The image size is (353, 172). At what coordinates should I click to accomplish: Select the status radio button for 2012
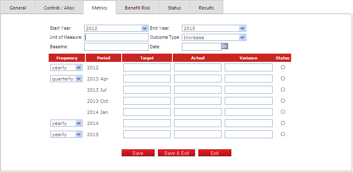click(x=283, y=67)
